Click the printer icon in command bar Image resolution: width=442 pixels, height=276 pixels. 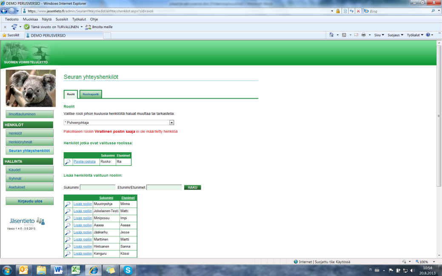click(x=364, y=35)
